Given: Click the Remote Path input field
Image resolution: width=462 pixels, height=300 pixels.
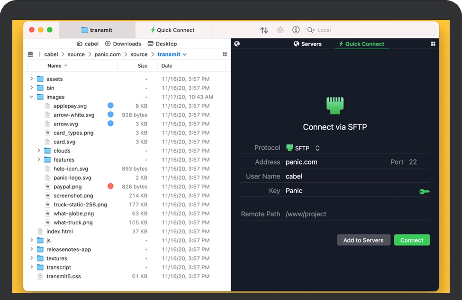Looking at the screenshot, I should (355, 214).
